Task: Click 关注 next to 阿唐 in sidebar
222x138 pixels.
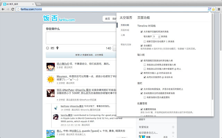Action: 165,137
